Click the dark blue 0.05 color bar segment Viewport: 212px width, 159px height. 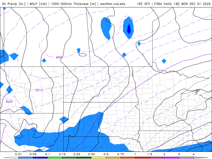[x=40, y=158]
